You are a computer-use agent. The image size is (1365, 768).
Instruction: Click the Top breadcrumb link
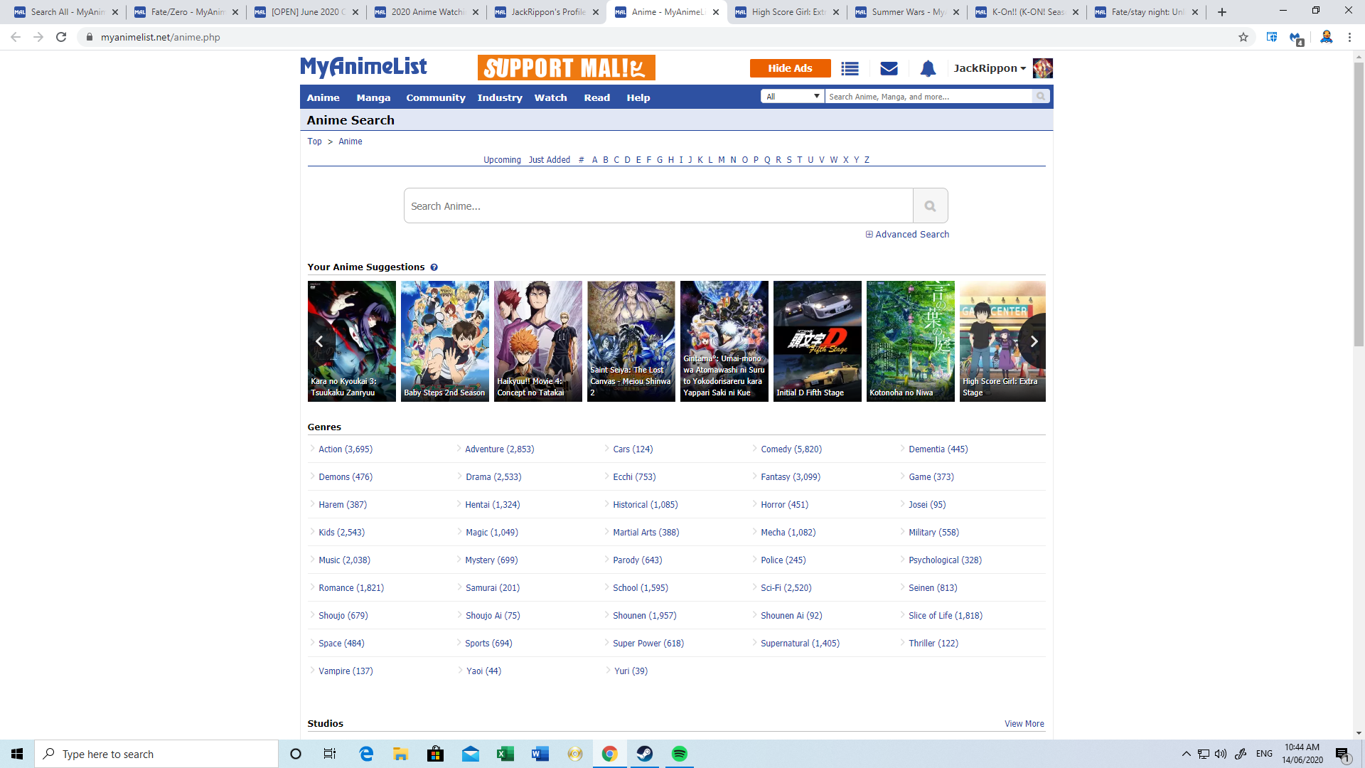(314, 142)
